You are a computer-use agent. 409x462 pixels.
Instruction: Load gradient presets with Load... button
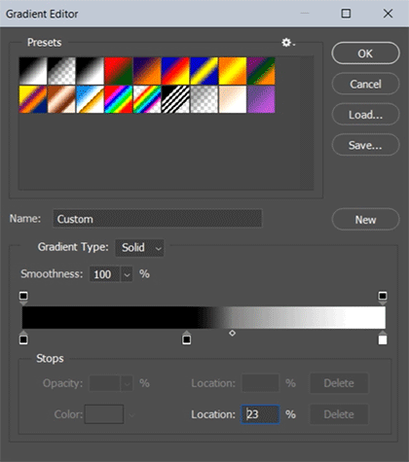(365, 115)
